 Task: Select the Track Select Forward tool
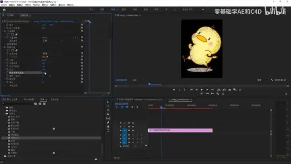(x=108, y=106)
